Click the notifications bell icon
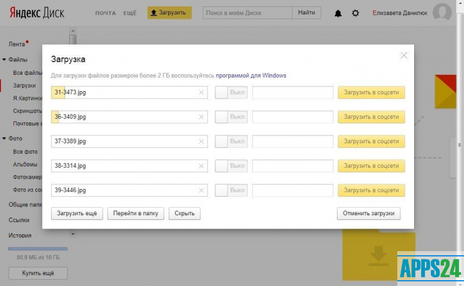Viewport: 464px width, 286px height. (x=338, y=13)
